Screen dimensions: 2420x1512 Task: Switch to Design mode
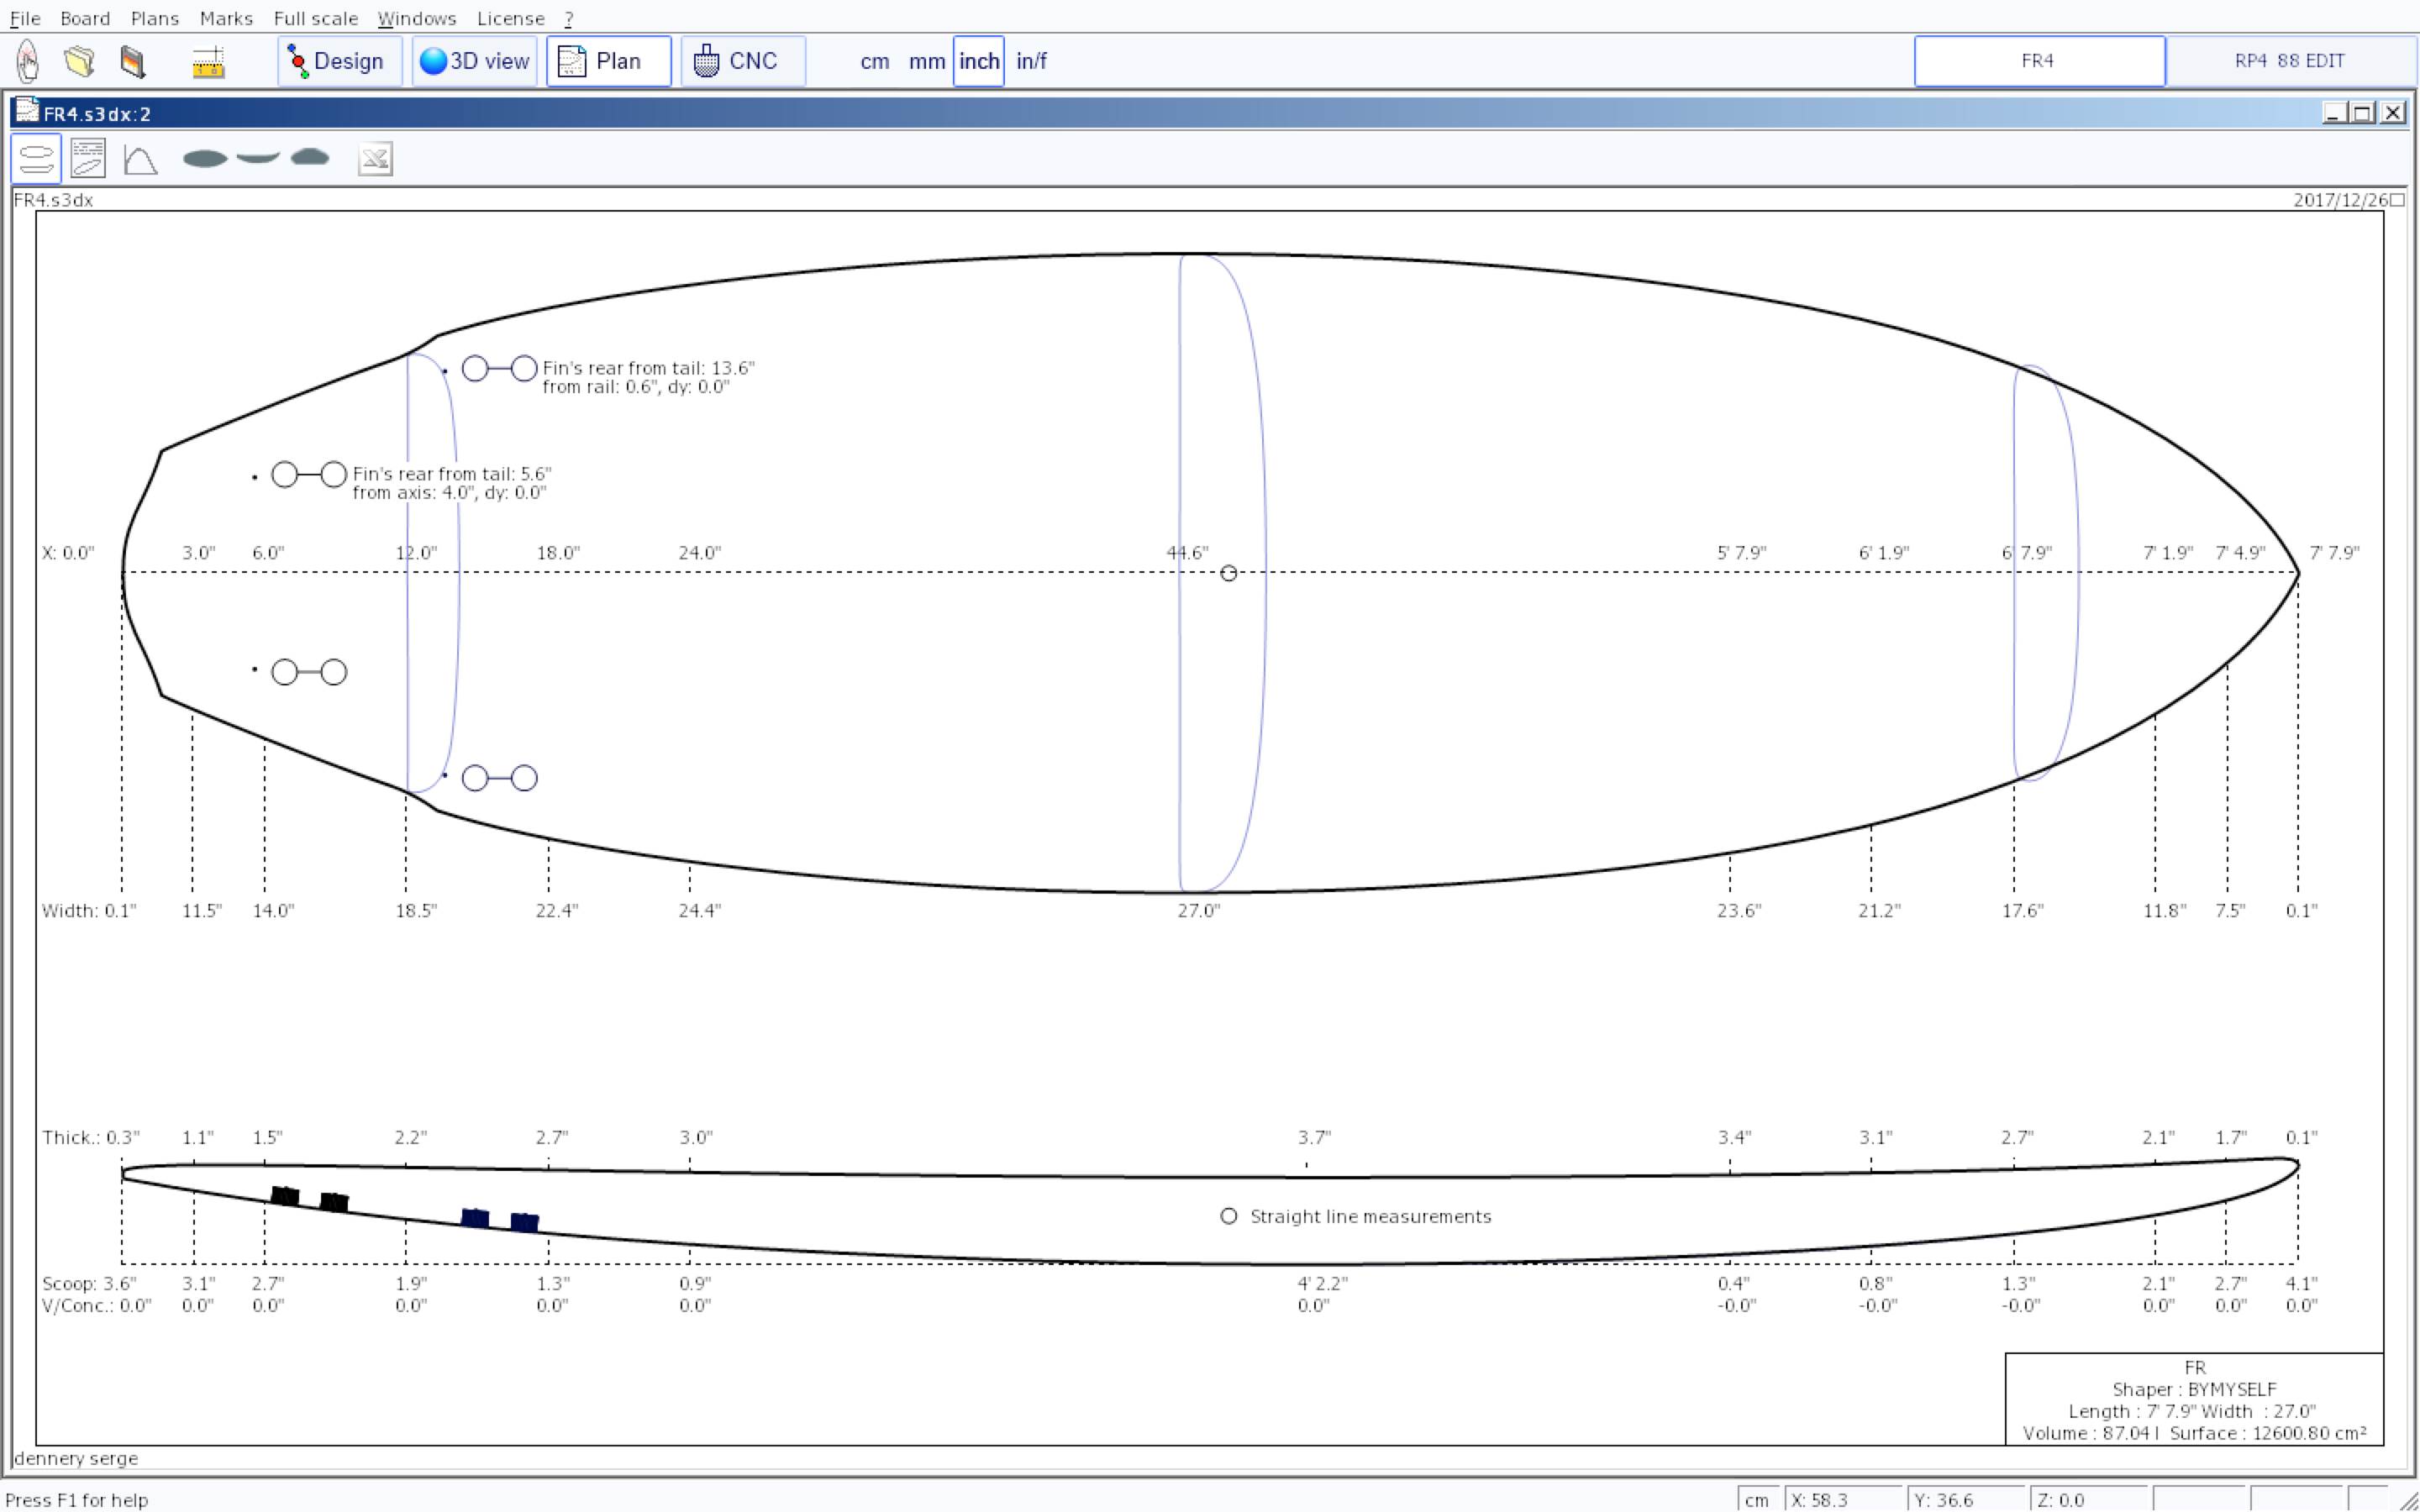click(x=338, y=61)
